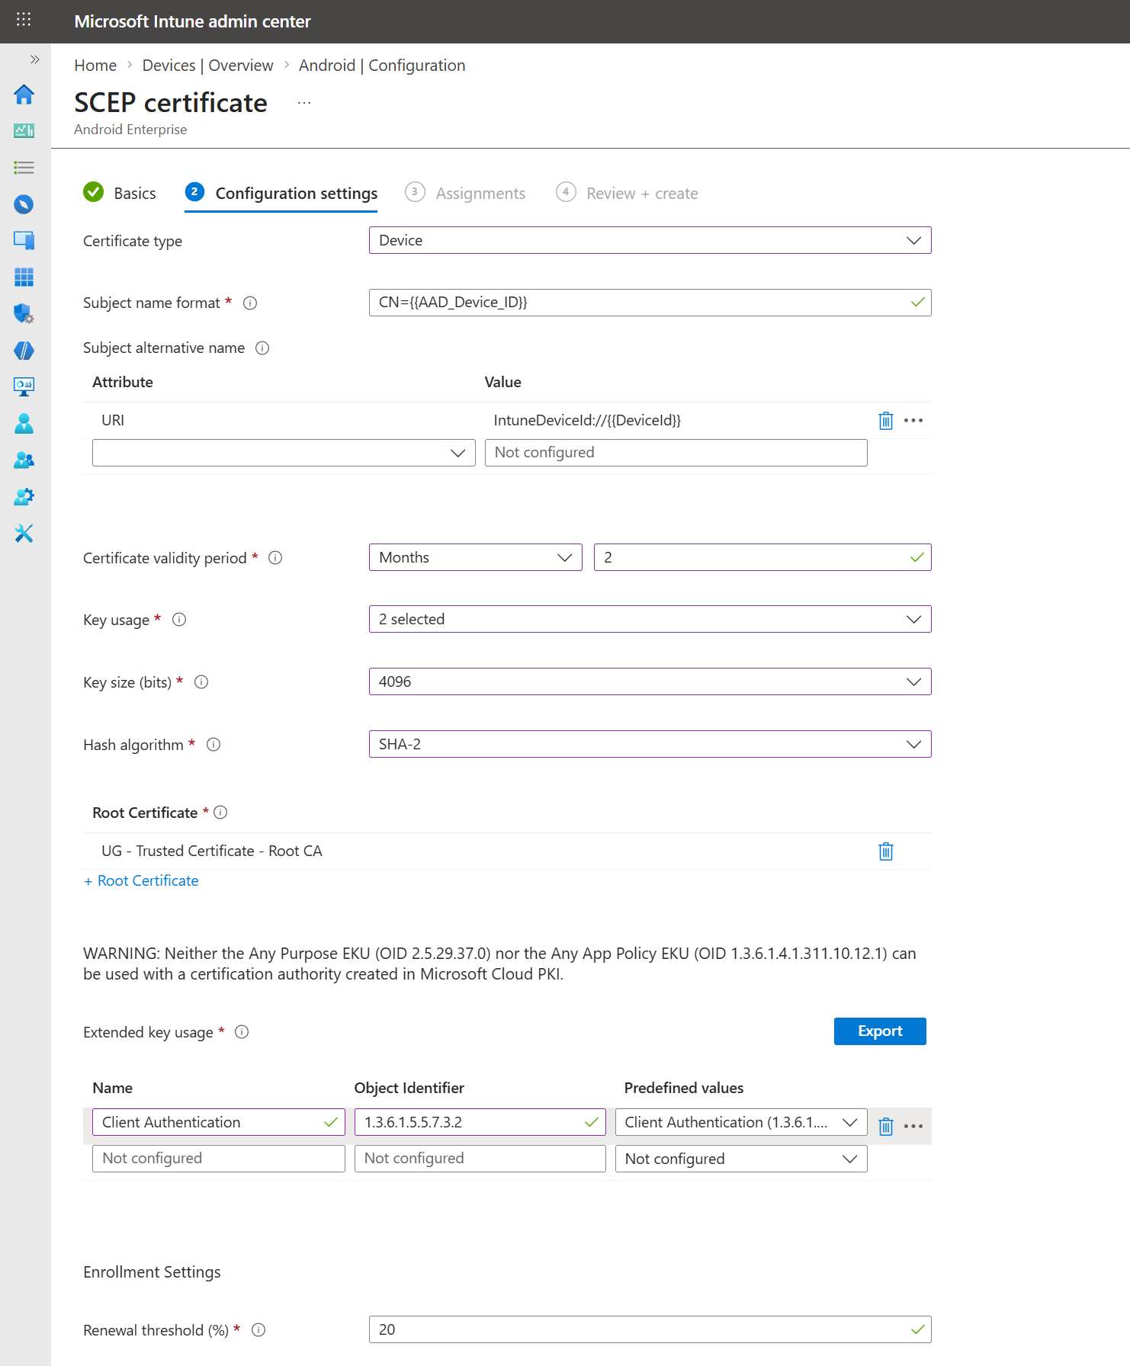This screenshot has width=1130, height=1366.
Task: Show info for Subject alternative name
Action: coord(262,348)
